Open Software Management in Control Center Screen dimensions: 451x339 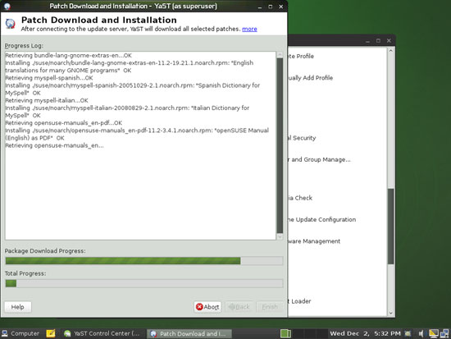point(314,241)
